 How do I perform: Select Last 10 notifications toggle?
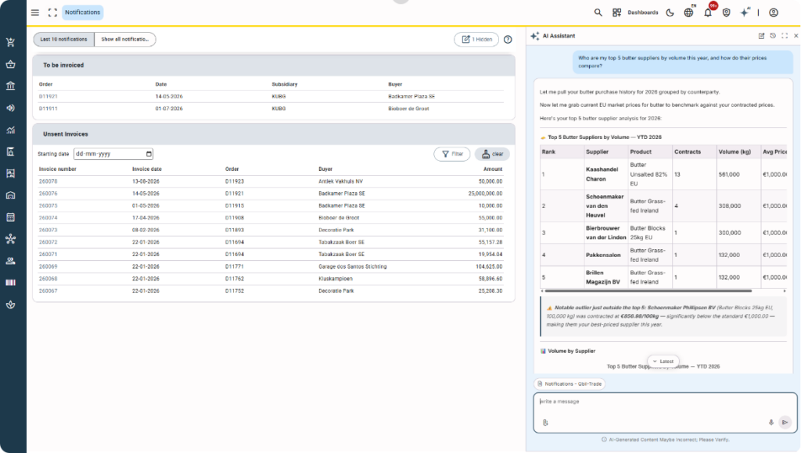pyautogui.click(x=64, y=39)
